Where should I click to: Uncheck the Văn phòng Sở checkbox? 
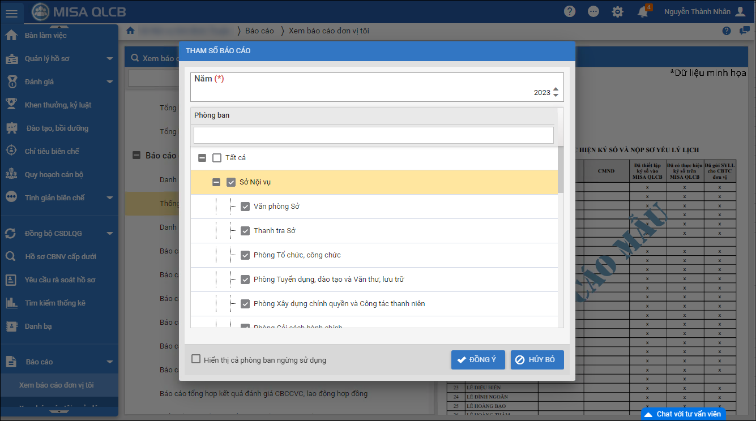245,207
